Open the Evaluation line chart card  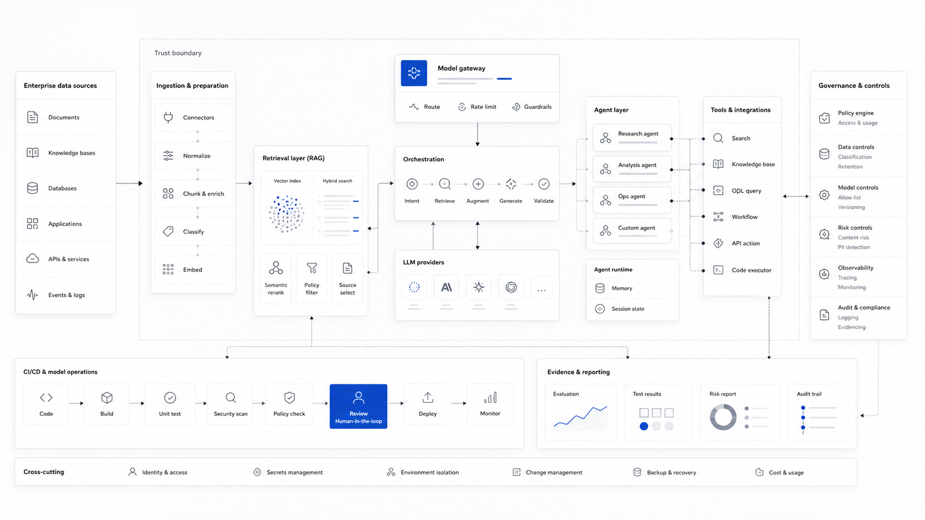click(x=580, y=412)
